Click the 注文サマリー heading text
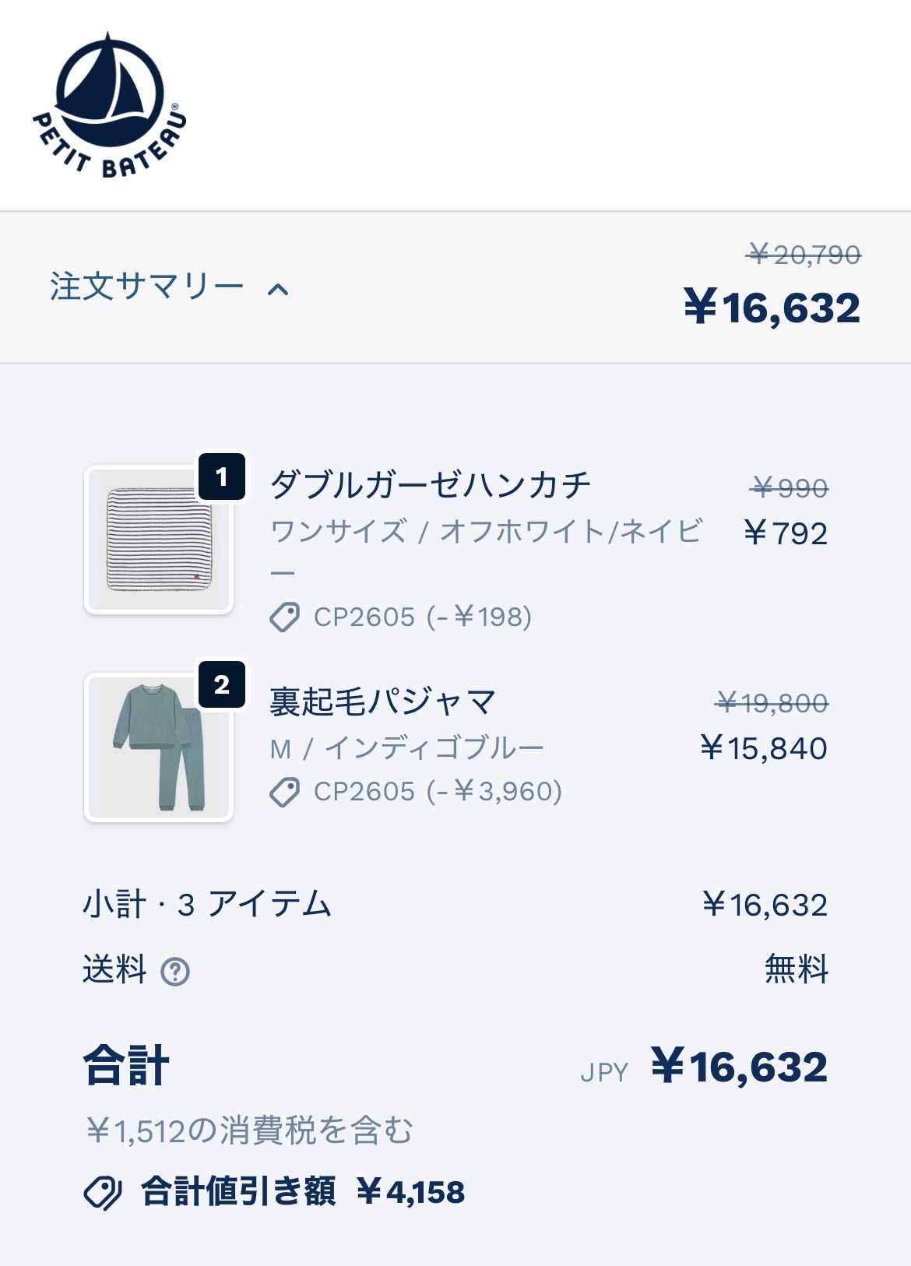The height and width of the screenshot is (1266, 911). coord(147,287)
